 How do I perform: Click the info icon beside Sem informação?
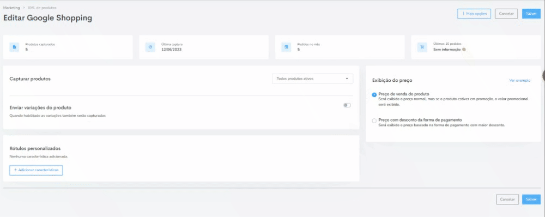(x=464, y=50)
